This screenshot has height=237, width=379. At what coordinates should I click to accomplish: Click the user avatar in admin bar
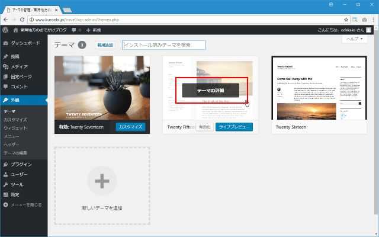368,30
